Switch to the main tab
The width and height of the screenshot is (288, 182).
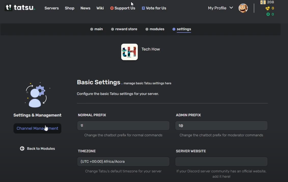(x=97, y=29)
